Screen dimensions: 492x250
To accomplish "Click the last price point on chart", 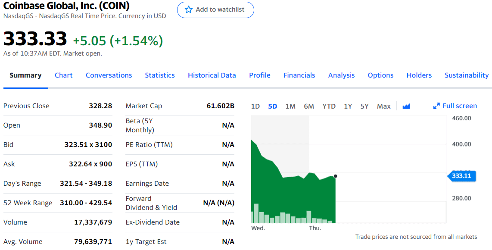I will [336, 176].
